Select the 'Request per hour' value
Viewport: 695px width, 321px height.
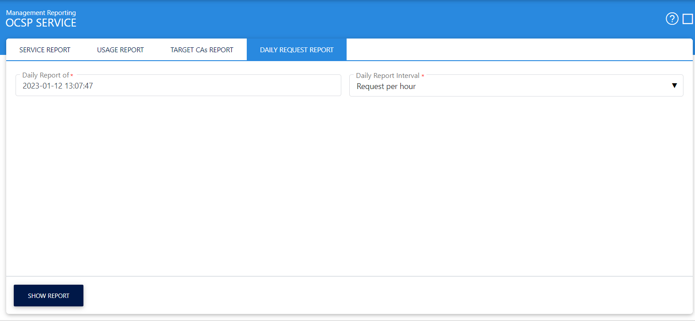(x=386, y=87)
